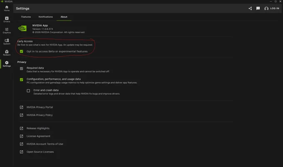Screen dimensions: 283x167
Task: Click 'Data that is necessary for NVIDIA App' description
Action: coord(68,72)
